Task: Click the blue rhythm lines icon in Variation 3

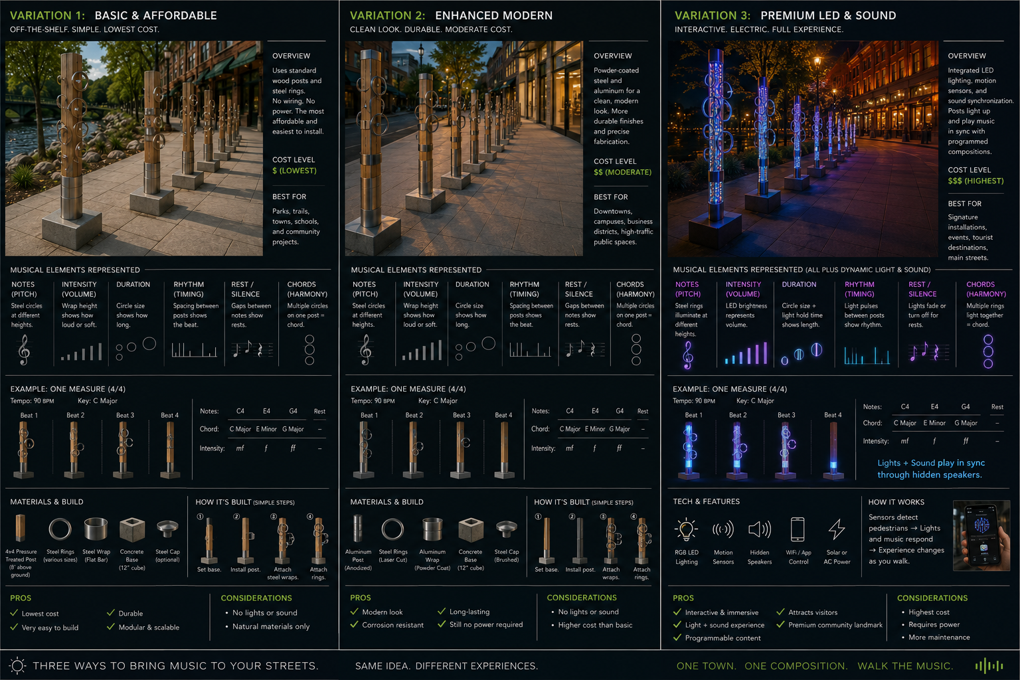Action: click(867, 355)
